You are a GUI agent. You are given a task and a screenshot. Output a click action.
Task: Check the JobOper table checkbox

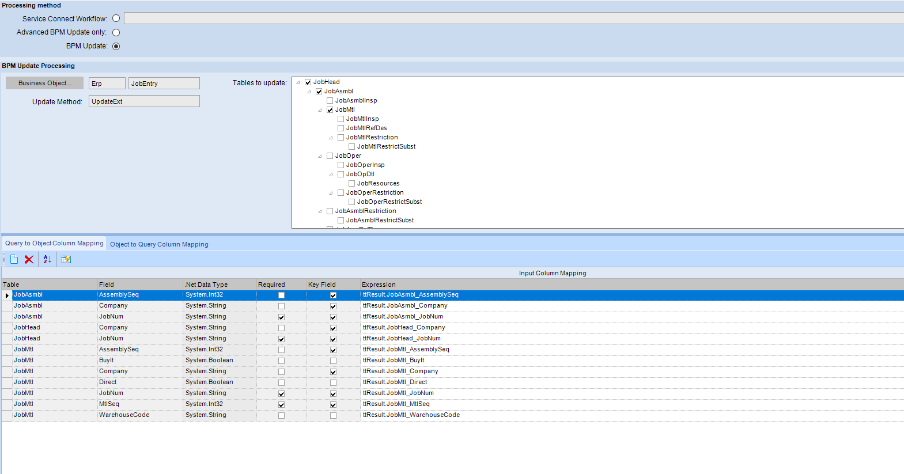point(330,156)
